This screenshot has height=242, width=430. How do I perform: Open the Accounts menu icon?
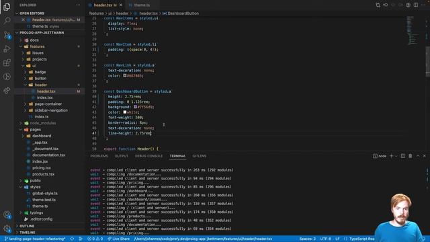click(7, 214)
